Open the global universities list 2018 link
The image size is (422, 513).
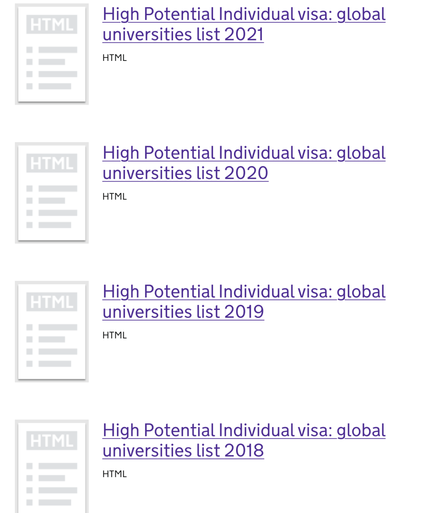pos(244,440)
